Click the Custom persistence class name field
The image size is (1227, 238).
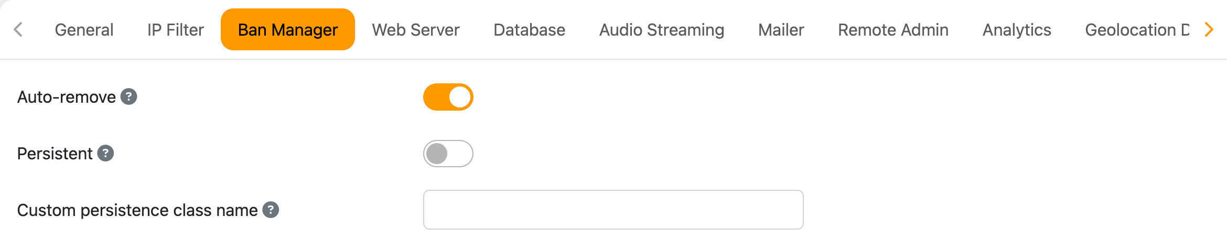click(612, 210)
